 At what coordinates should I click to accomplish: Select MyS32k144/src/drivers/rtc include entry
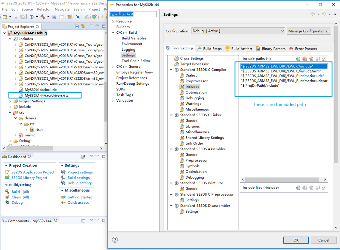click(46, 96)
